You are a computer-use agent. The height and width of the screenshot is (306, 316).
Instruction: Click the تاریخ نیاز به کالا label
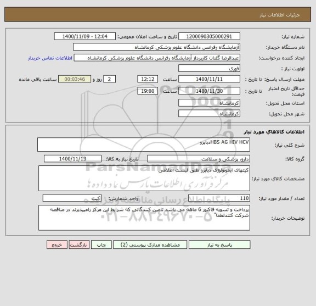(x=122, y=159)
